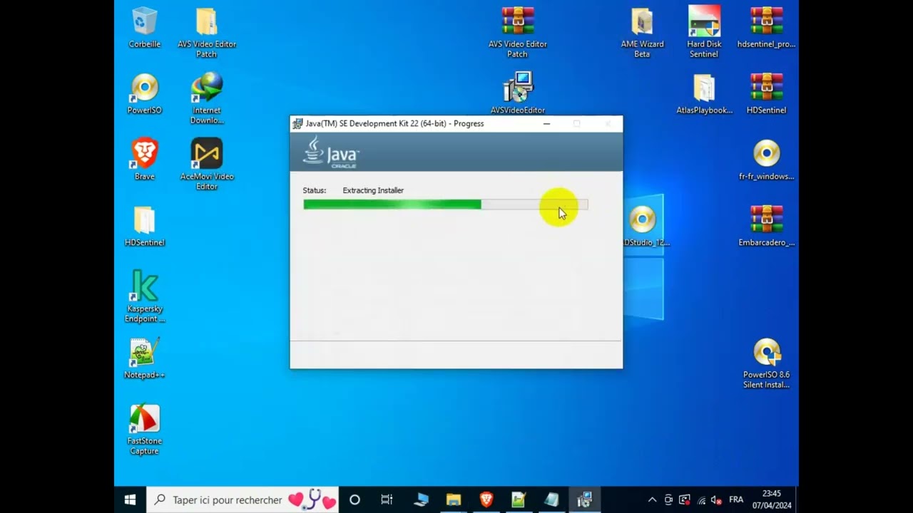Viewport: 913px width, 513px height.
Task: Open the Corbeille recycle bin icon
Action: coord(144,28)
